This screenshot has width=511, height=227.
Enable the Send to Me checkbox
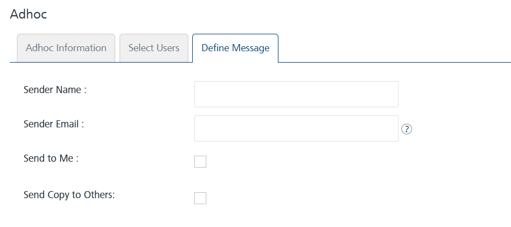[200, 162]
